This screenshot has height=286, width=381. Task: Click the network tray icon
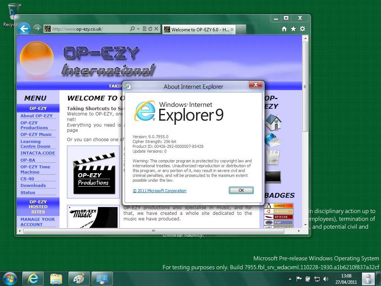(x=317, y=279)
